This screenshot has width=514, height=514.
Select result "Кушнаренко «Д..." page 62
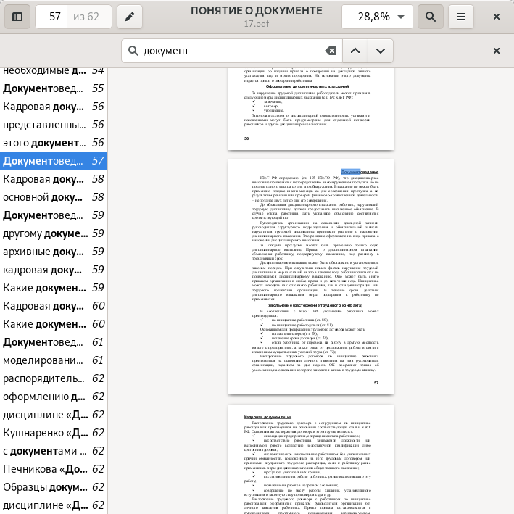click(54, 433)
